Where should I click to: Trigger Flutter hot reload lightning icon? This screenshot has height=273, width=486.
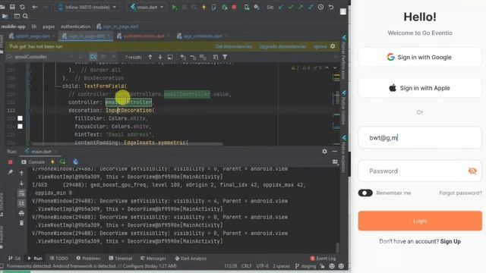click(x=204, y=7)
